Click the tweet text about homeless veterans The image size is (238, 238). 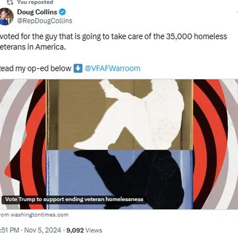tap(113, 42)
